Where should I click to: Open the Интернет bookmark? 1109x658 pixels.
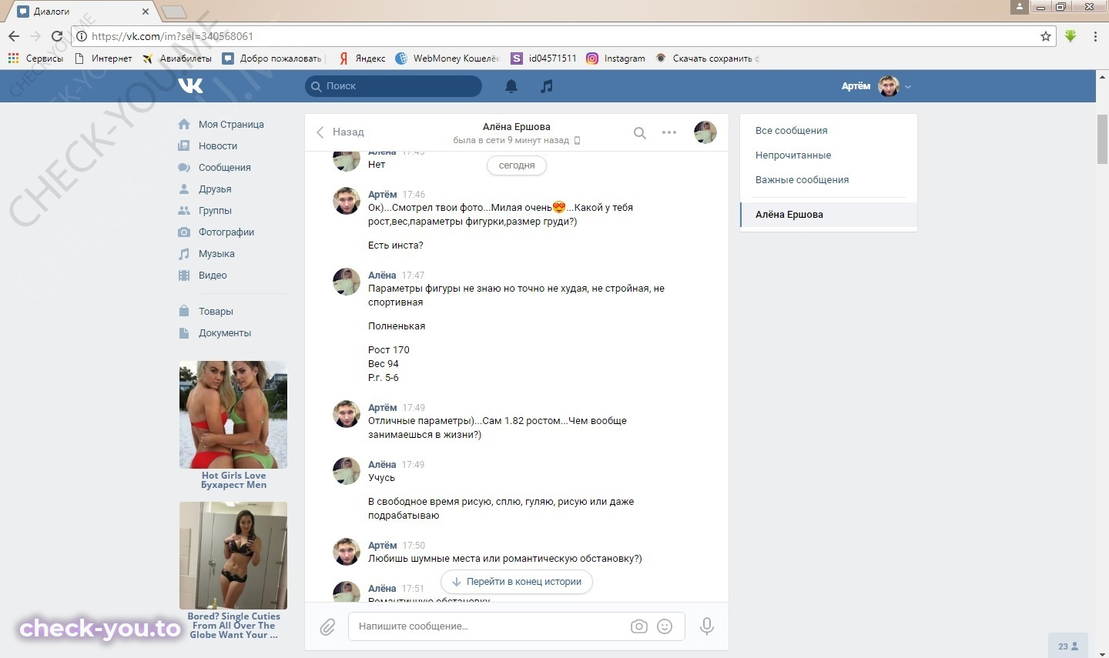pos(103,58)
